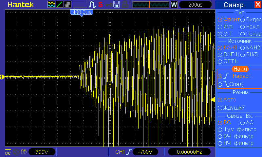
Task: Select Нараст. rising slope
Action: [x=235, y=76]
